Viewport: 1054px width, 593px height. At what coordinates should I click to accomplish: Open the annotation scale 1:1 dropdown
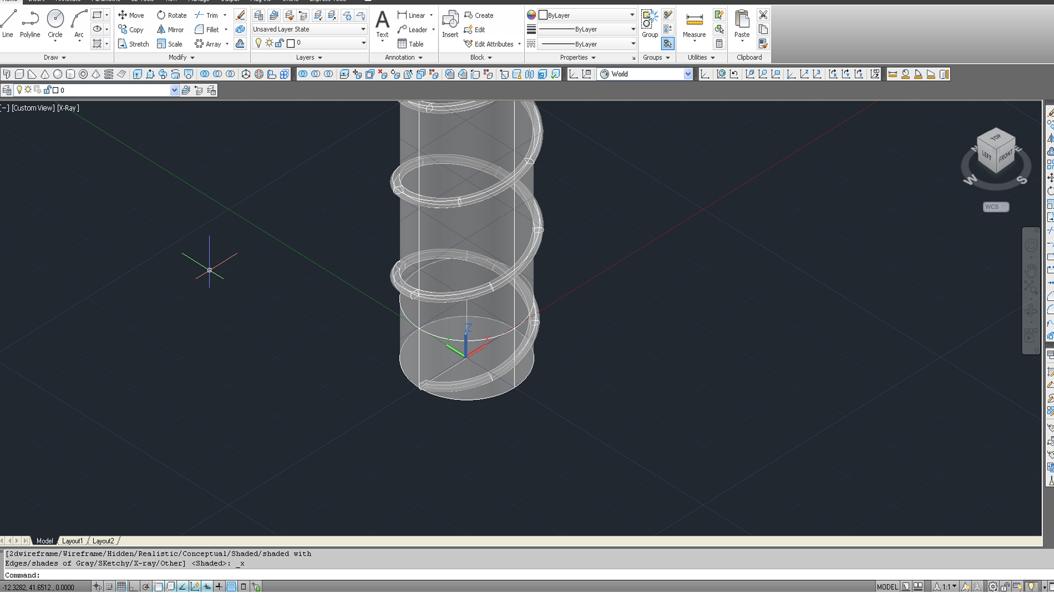(945, 586)
